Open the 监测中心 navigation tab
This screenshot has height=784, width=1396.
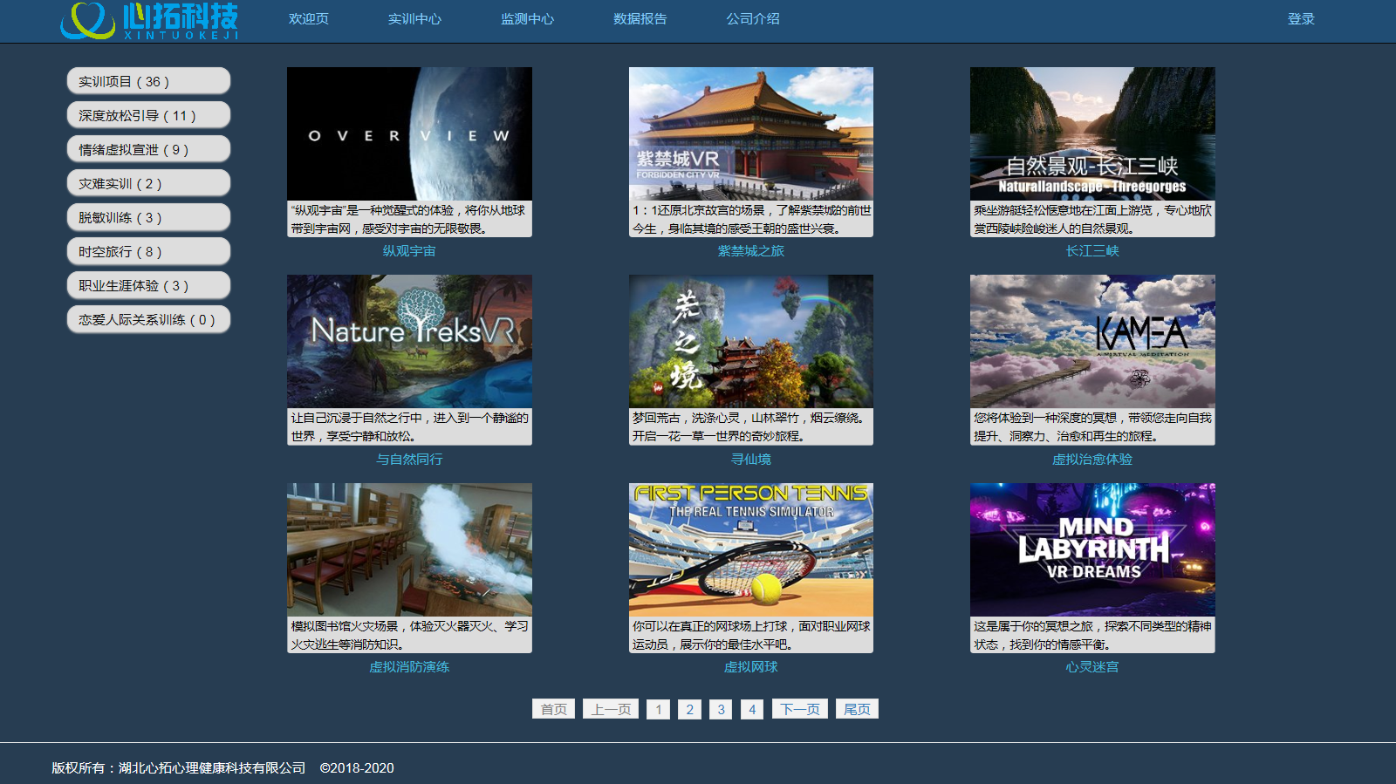tap(527, 19)
